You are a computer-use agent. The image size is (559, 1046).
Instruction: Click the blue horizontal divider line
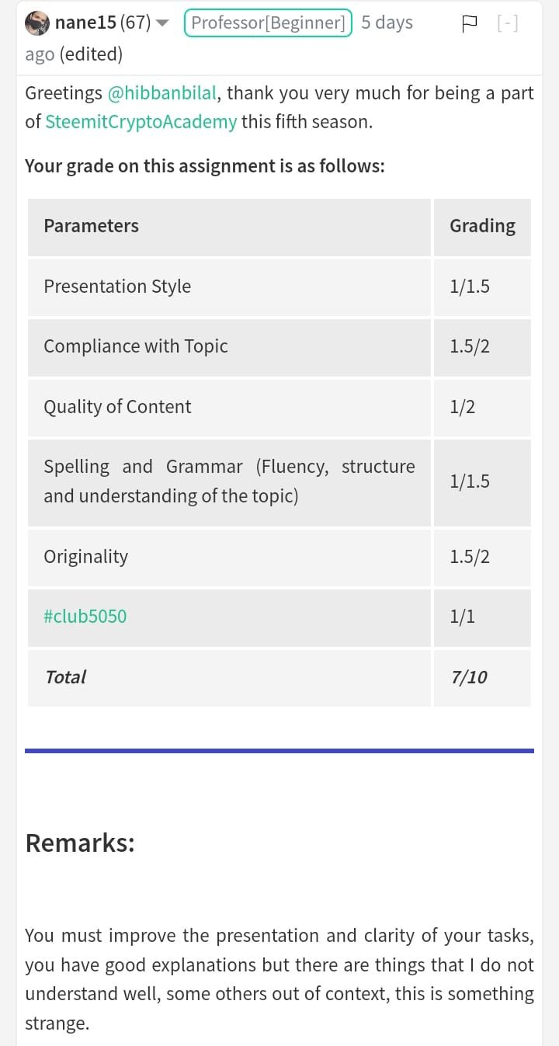(279, 751)
